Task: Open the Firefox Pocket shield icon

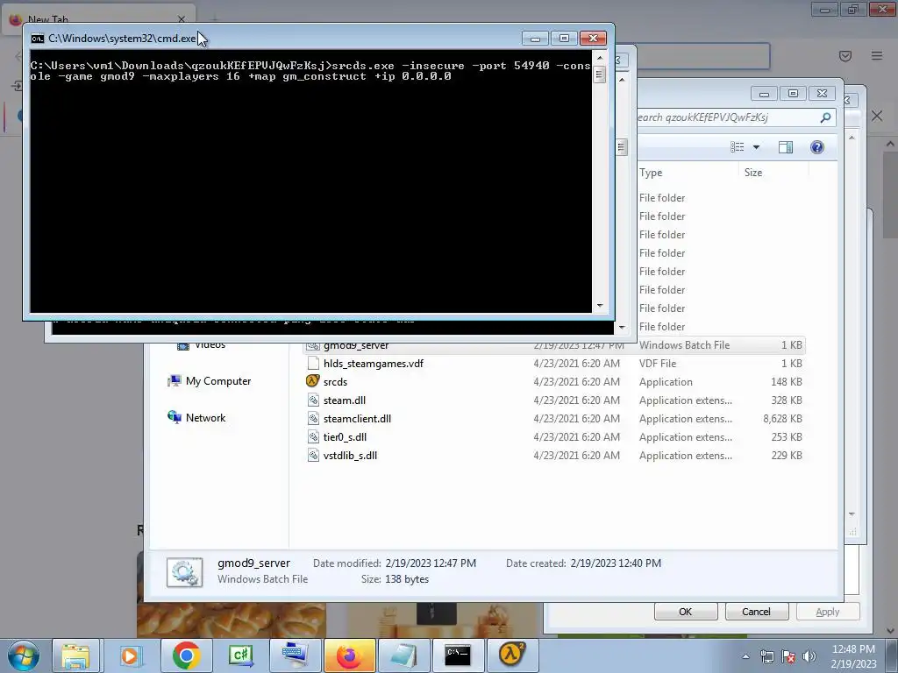Action: pyautogui.click(x=845, y=55)
